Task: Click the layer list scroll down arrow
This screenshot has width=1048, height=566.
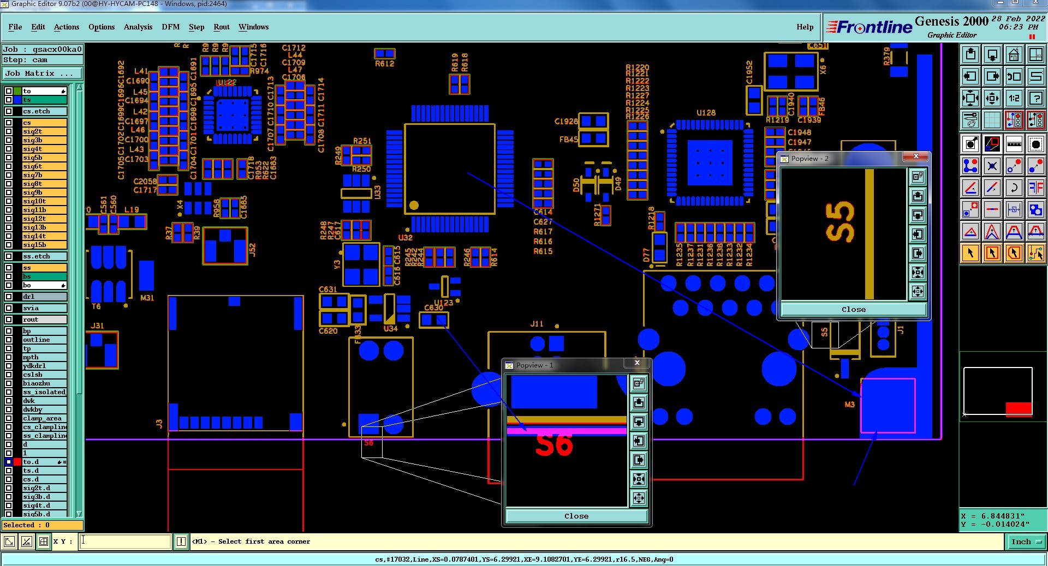Action: 79,514
